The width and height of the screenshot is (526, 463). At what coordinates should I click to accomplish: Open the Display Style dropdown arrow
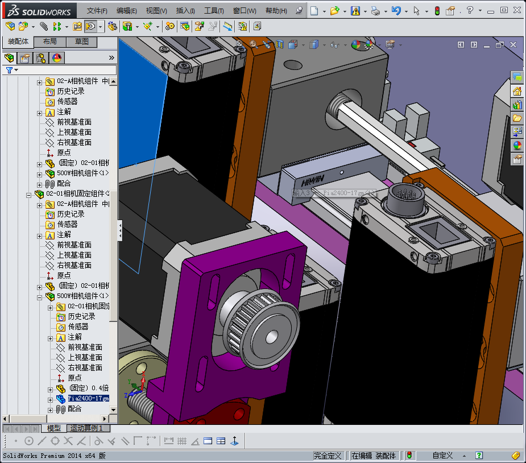324,44
